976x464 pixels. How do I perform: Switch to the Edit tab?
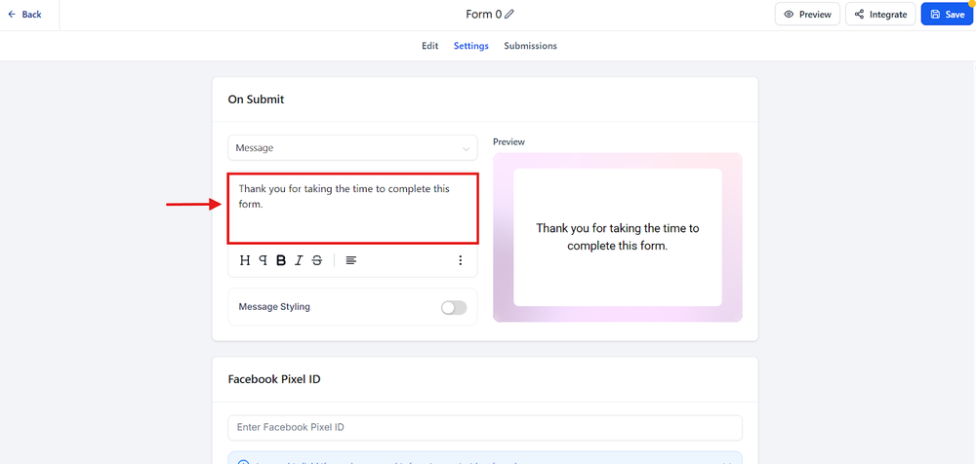(430, 46)
